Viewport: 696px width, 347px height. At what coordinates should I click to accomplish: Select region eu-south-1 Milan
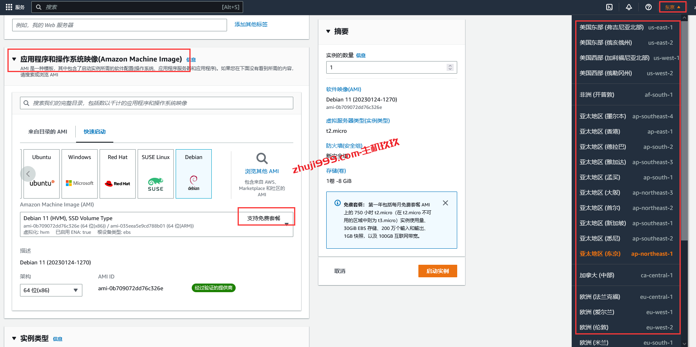tap(626, 343)
